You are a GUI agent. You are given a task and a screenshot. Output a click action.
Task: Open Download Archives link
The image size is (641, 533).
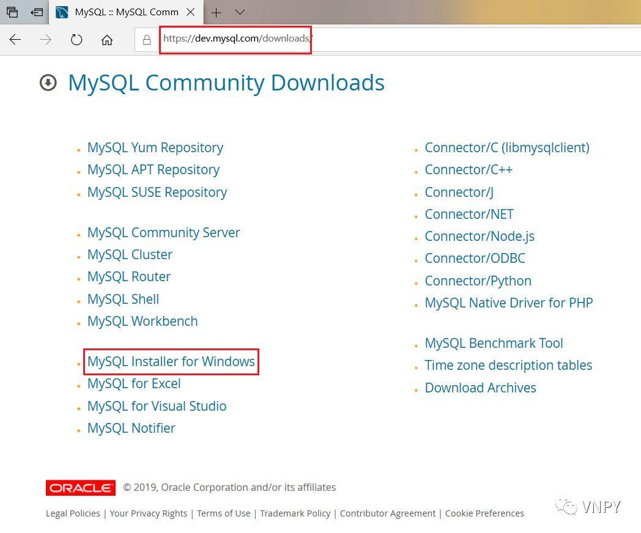(480, 388)
